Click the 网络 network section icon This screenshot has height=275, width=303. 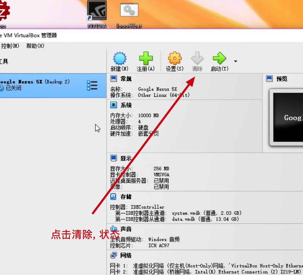(x=113, y=255)
